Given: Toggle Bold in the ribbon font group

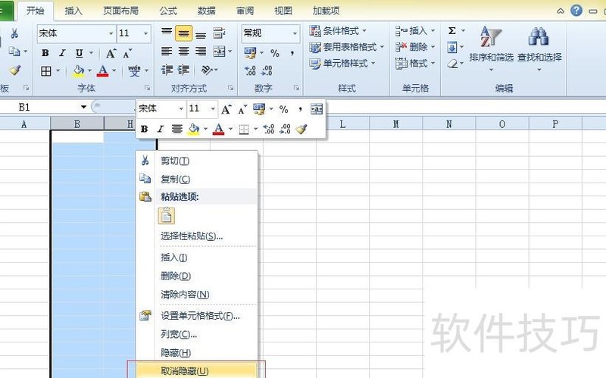Looking at the screenshot, I should coord(45,53).
